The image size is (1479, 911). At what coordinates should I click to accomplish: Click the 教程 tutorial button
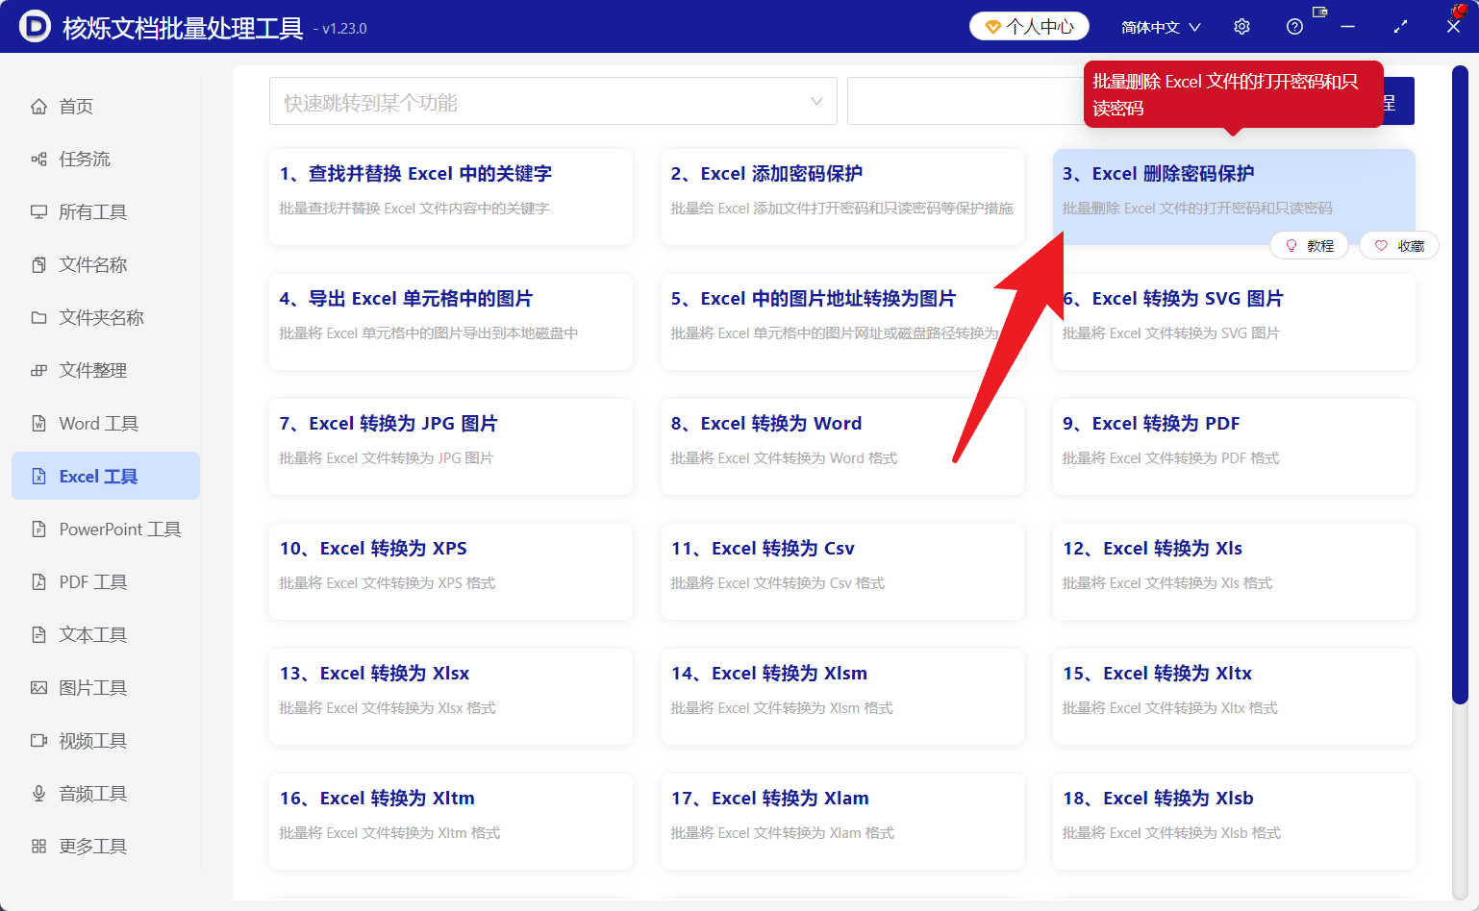(x=1310, y=246)
